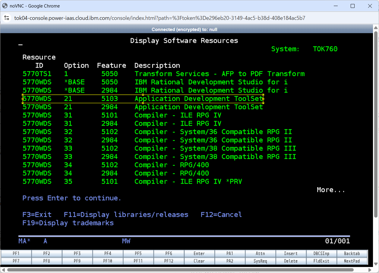Viewport: 379px width, 273px height.
Task: Click the PF9 key button
Action: click(77, 261)
